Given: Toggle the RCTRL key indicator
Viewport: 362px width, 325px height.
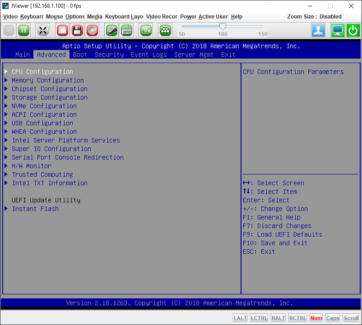Looking at the screenshot, I should click(297, 318).
